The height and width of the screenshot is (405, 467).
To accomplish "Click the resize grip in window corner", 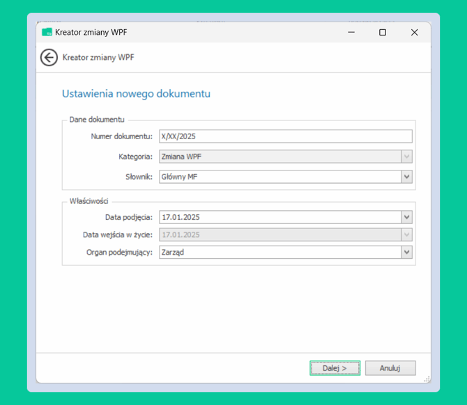I will 427,379.
